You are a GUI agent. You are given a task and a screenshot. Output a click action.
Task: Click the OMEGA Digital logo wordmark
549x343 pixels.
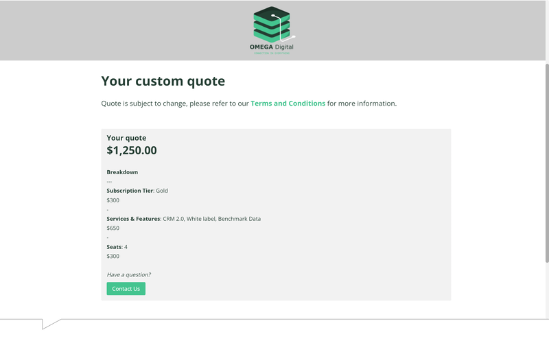click(x=274, y=47)
